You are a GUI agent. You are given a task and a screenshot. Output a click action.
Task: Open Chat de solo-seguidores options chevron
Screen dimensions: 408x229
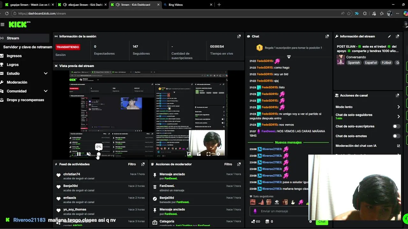[x=398, y=116]
